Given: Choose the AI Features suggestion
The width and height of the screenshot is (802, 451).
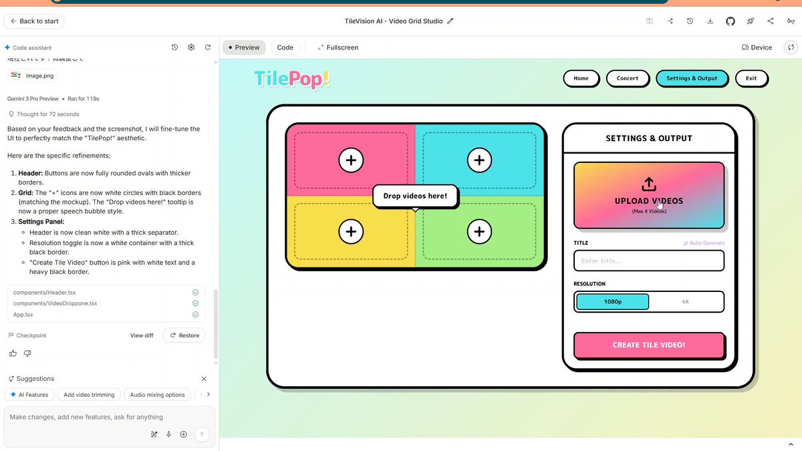Looking at the screenshot, I should point(29,395).
